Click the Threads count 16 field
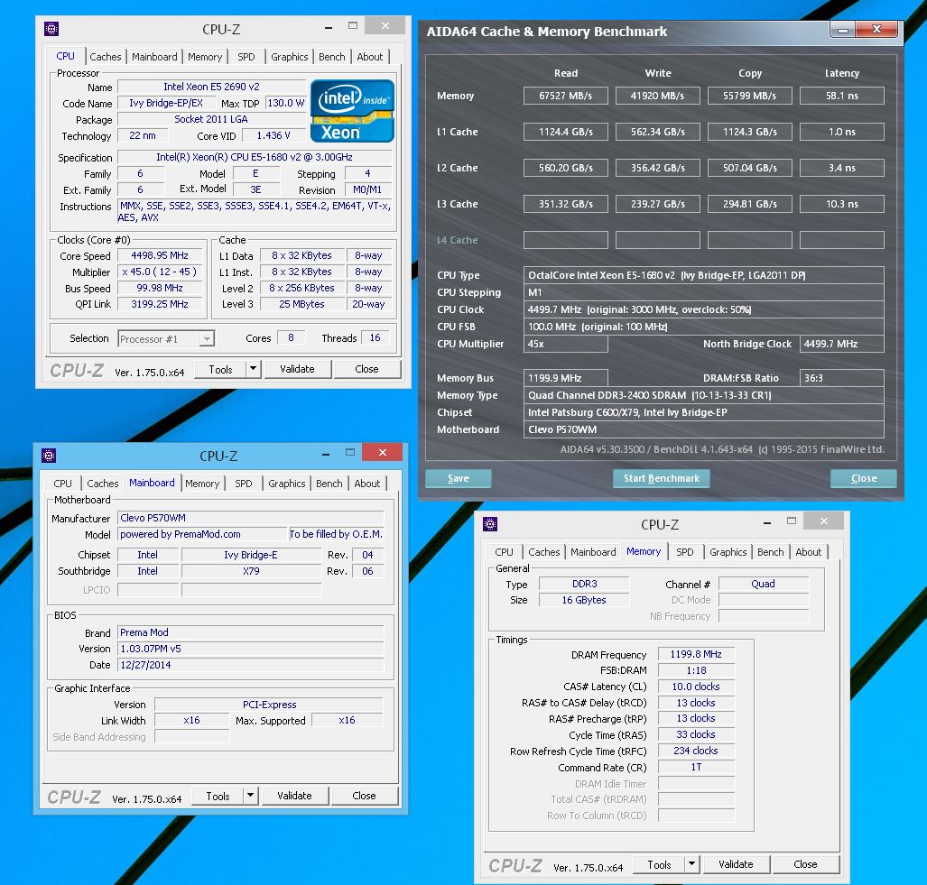 (375, 338)
